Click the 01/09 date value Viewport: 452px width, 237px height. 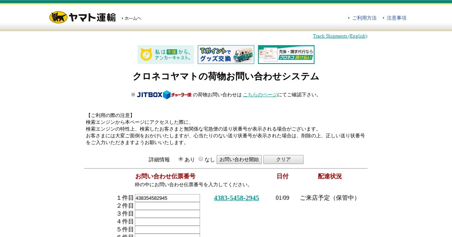click(282, 198)
